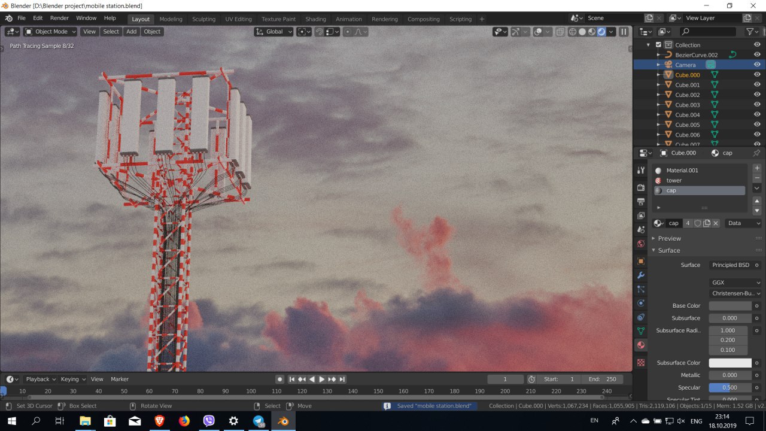Open the Object Data properties tab

pos(641,331)
